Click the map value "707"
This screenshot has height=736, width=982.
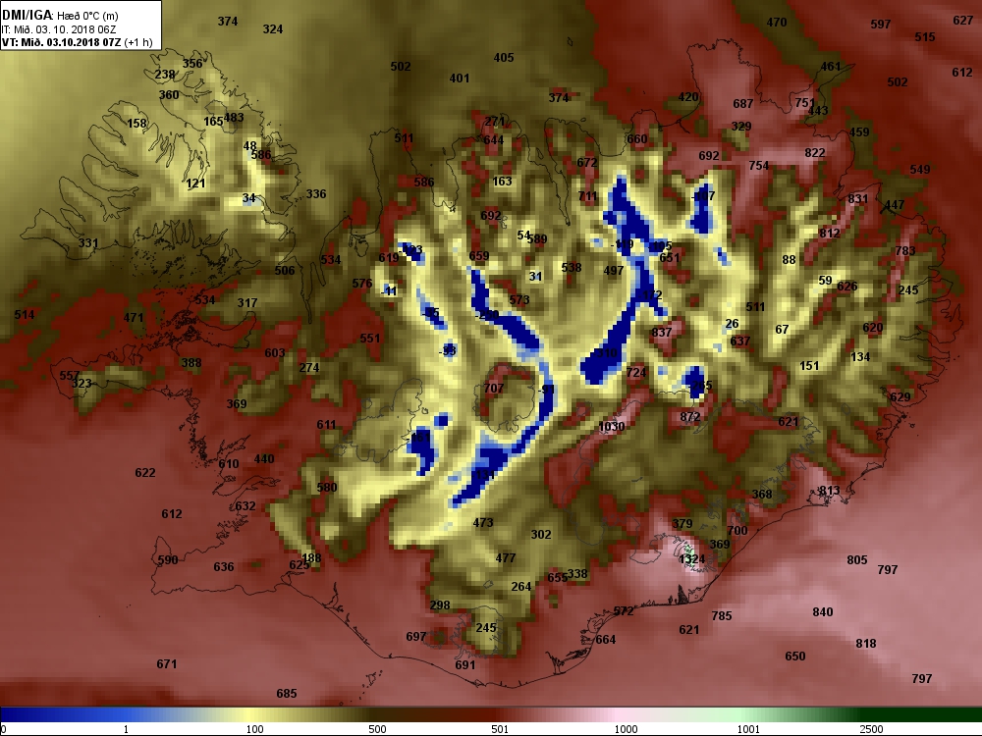tap(494, 388)
